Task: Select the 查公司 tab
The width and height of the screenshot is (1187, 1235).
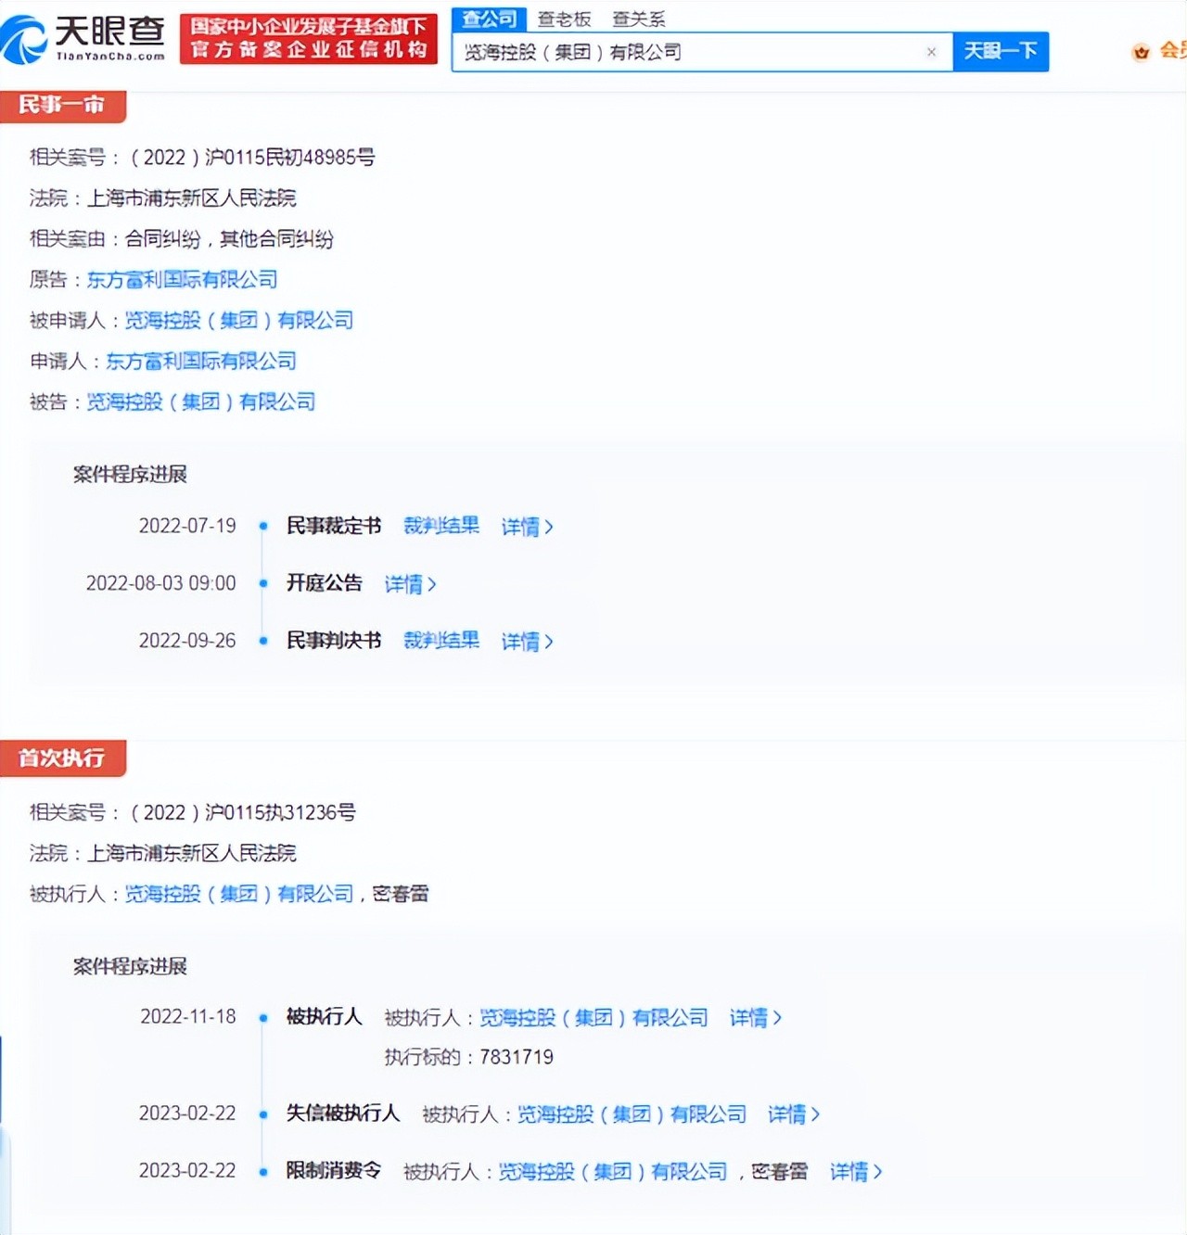Action: click(x=490, y=19)
